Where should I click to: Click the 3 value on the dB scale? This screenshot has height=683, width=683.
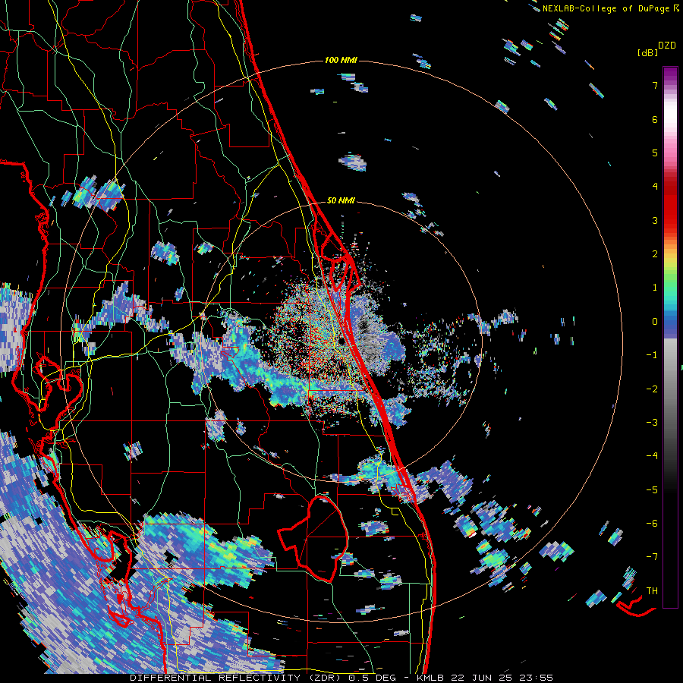point(655,220)
